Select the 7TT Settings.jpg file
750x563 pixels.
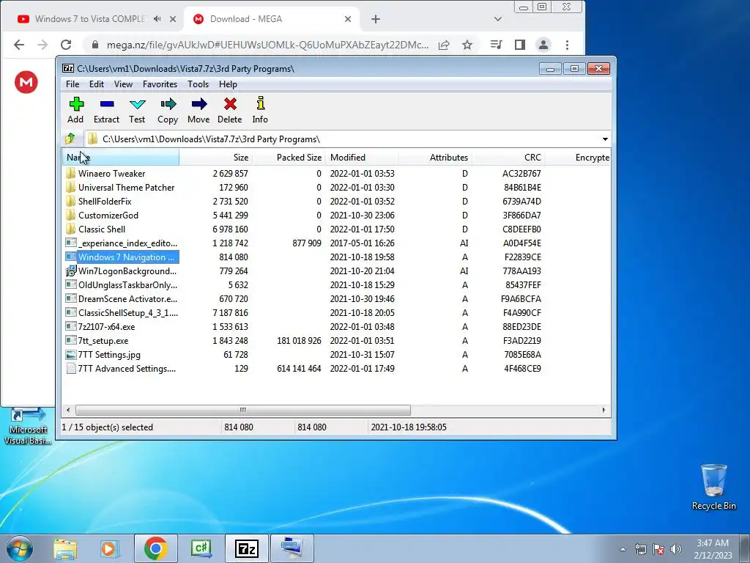click(109, 355)
